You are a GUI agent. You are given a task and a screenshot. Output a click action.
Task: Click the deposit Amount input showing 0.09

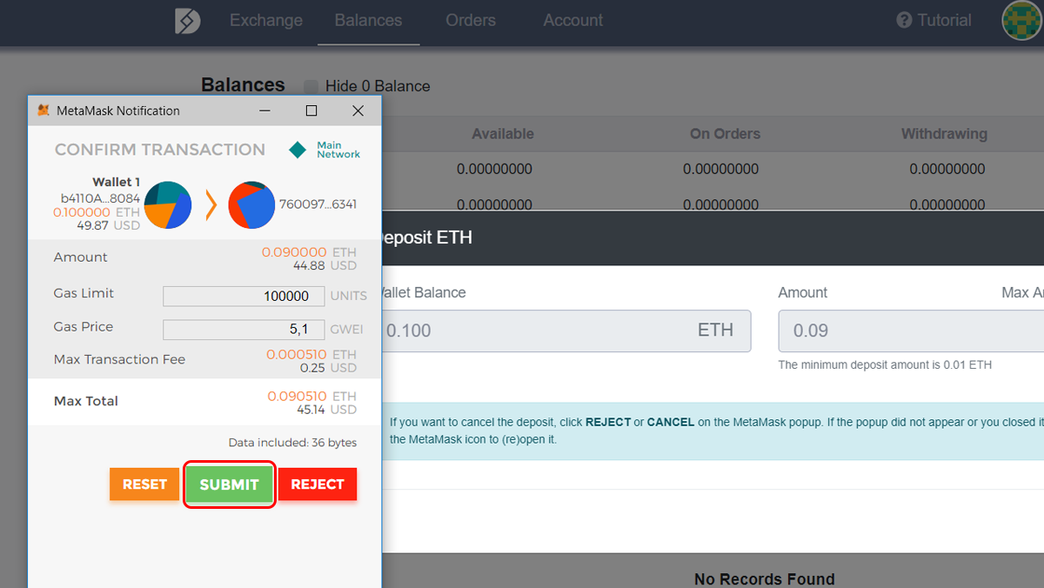(911, 331)
